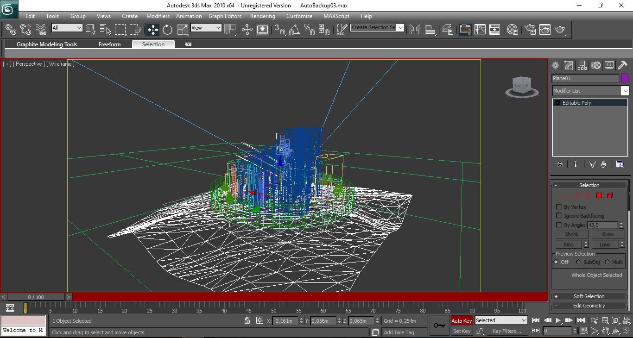This screenshot has width=633, height=338.
Task: Enable the By Vertex checkbox
Action: coord(559,207)
